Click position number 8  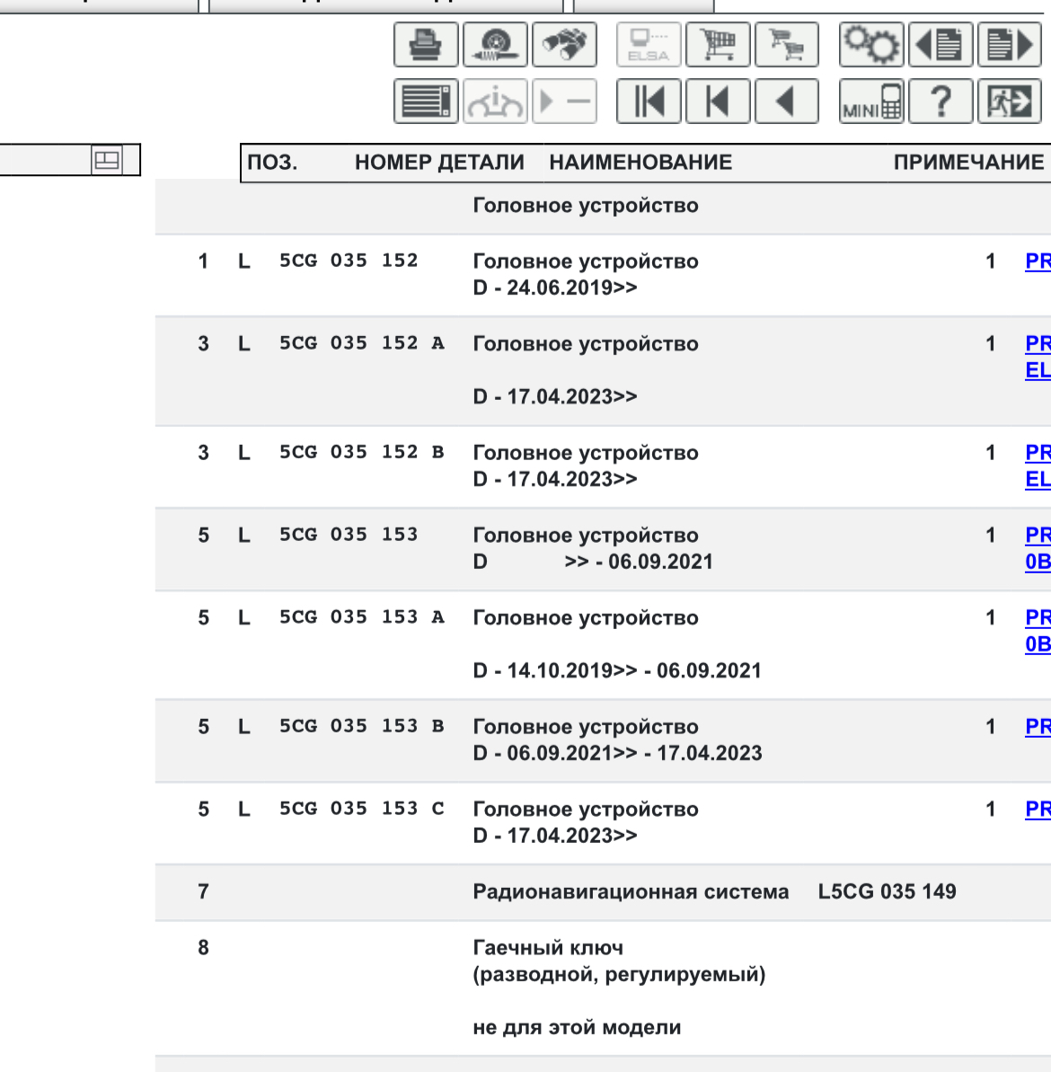click(x=203, y=948)
